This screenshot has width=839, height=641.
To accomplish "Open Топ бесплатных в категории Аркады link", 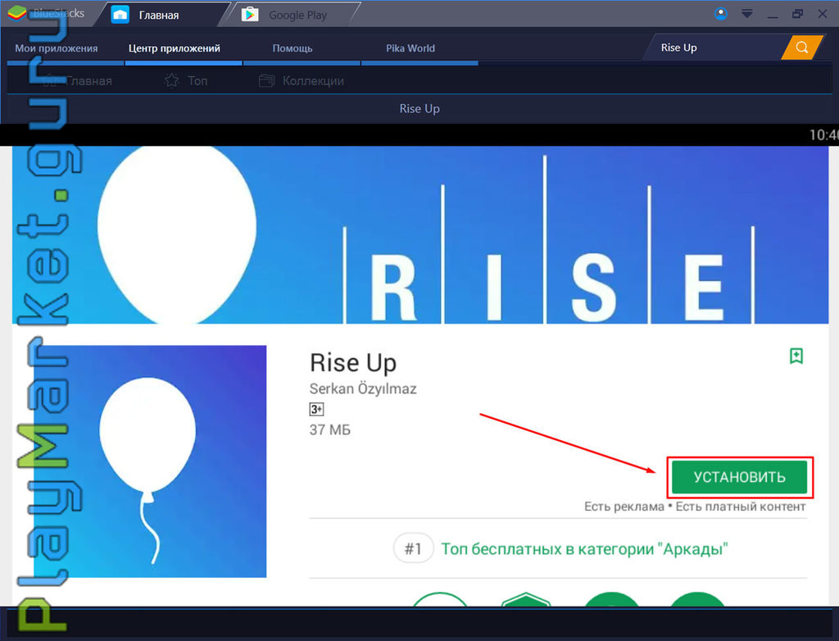I will click(584, 549).
